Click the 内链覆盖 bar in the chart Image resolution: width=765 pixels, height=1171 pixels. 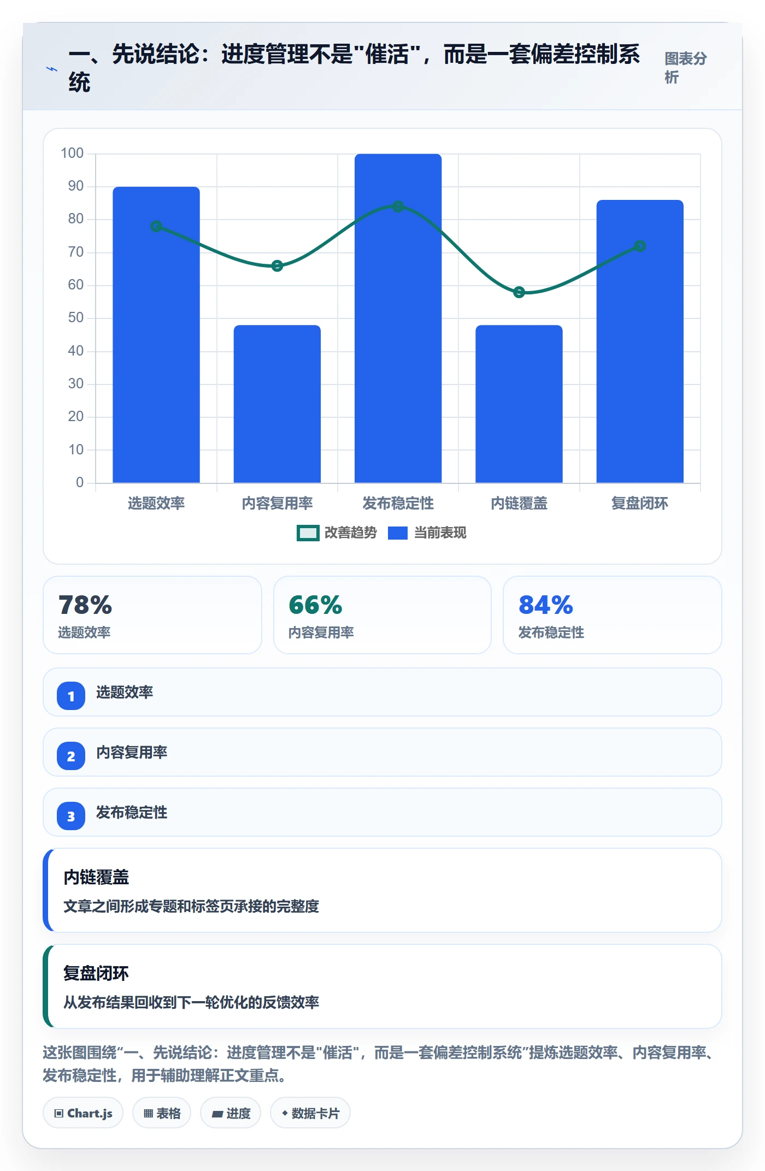[x=519, y=404]
